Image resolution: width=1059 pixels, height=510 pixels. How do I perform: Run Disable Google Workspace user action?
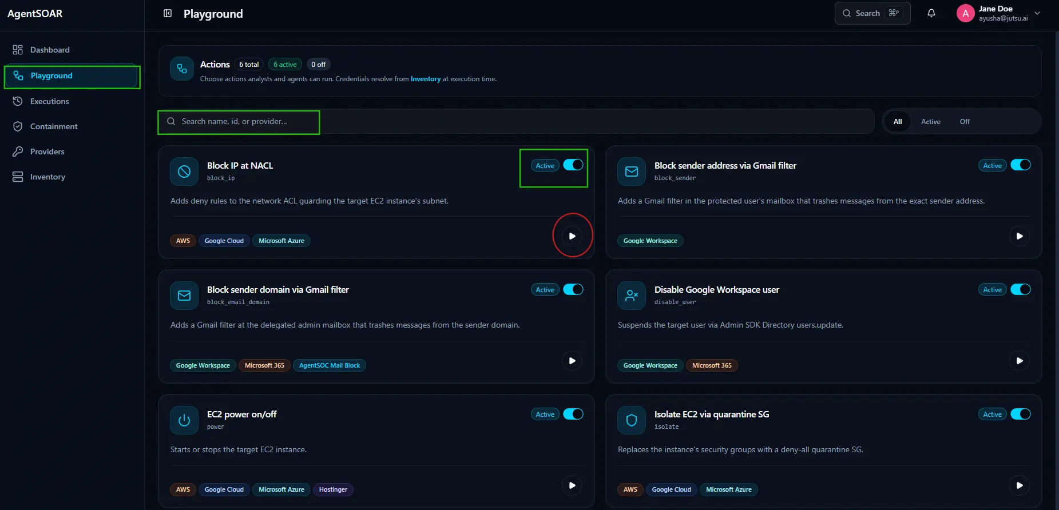[x=1020, y=361]
